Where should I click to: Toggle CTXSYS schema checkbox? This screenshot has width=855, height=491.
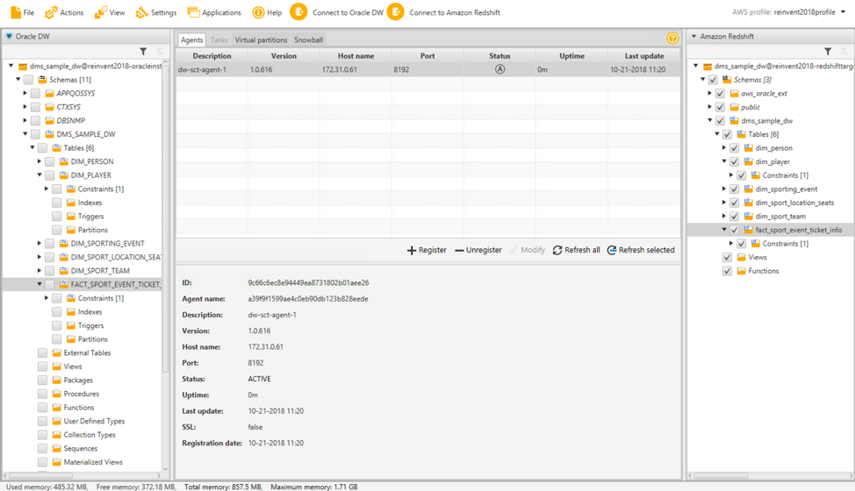(x=35, y=107)
